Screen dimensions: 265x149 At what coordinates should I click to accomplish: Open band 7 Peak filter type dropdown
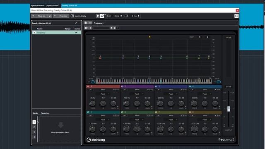coord(171,120)
